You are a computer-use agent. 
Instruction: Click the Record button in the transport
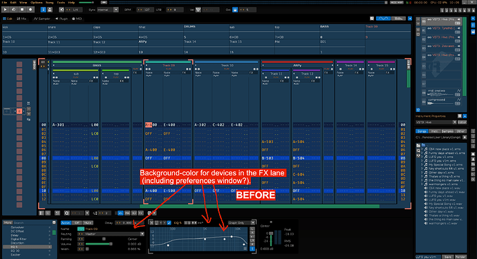[x=30, y=10]
